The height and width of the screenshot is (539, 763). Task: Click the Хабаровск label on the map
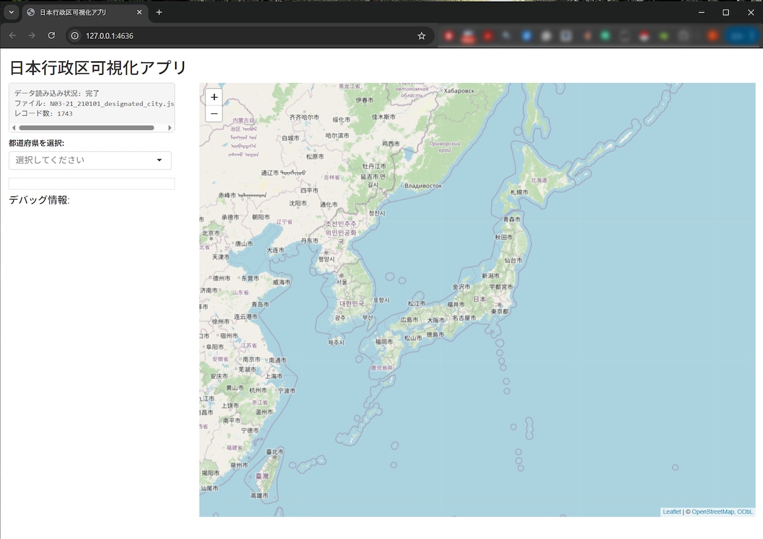(x=458, y=91)
